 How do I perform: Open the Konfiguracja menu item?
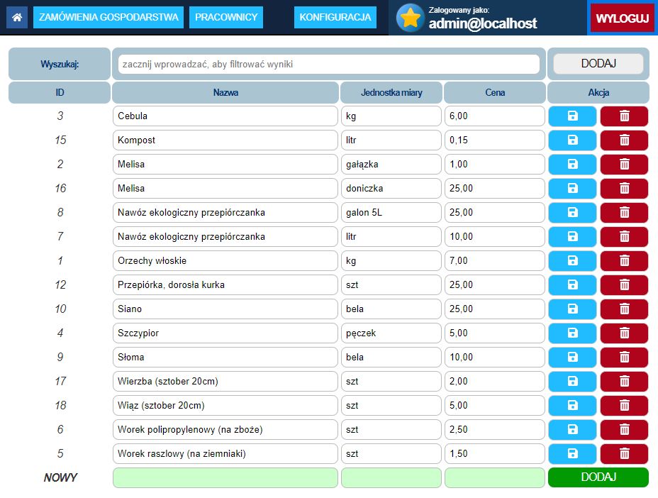[x=335, y=17]
